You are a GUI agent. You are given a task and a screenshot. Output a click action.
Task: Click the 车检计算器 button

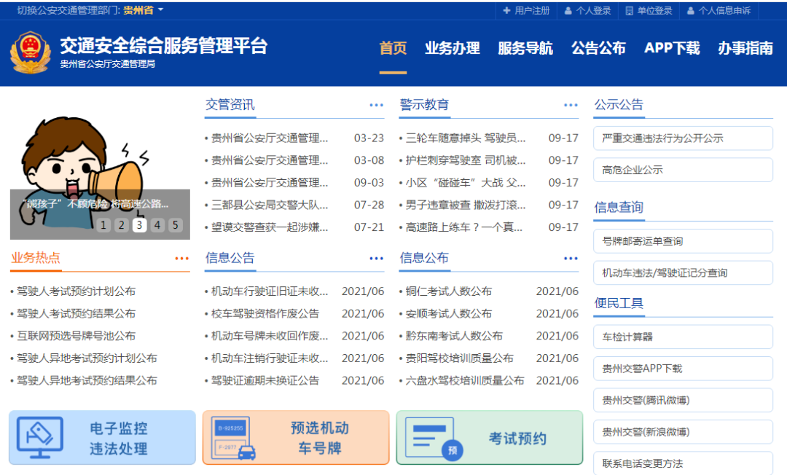click(x=683, y=337)
